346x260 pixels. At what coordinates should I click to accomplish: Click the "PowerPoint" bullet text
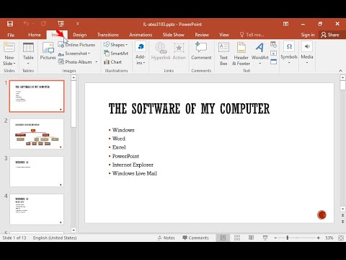click(125, 156)
